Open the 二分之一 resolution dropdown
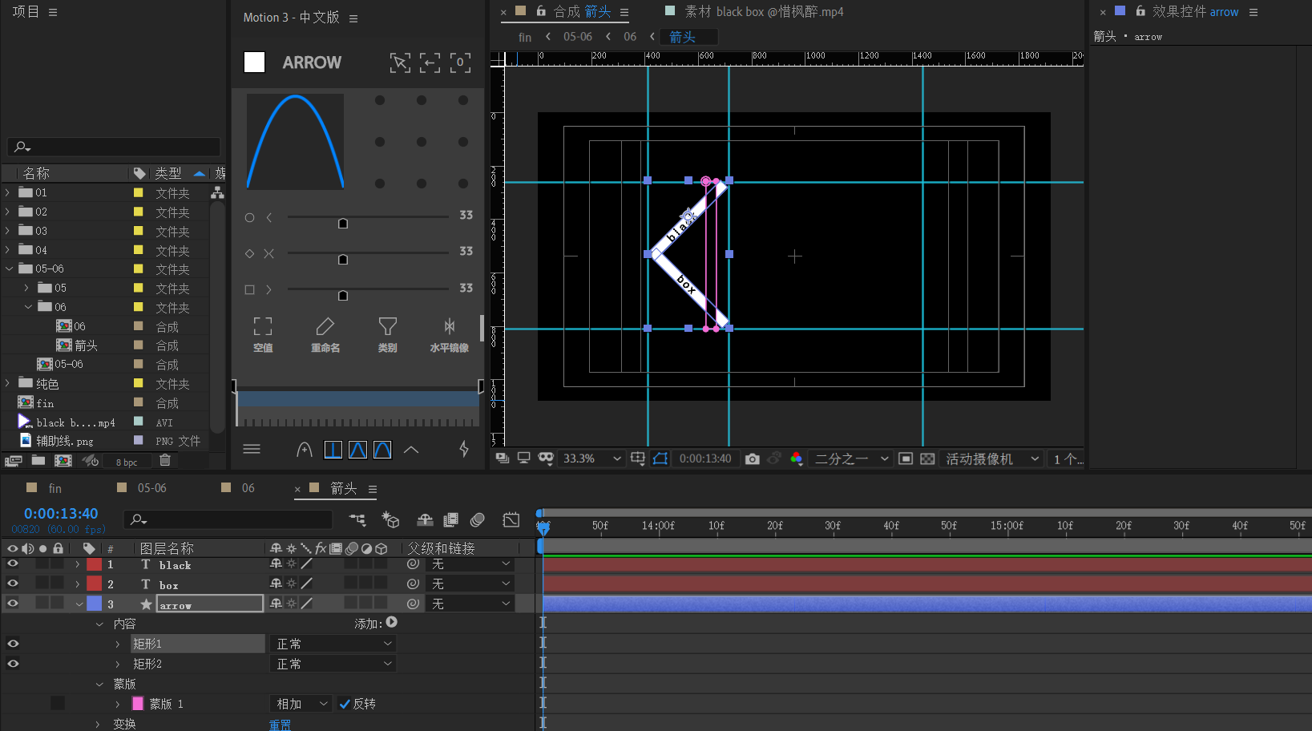 pyautogui.click(x=852, y=458)
